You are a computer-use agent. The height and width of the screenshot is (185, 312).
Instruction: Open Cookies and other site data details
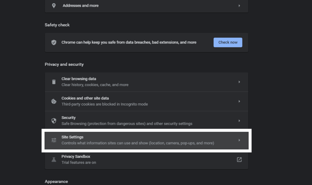239,101
